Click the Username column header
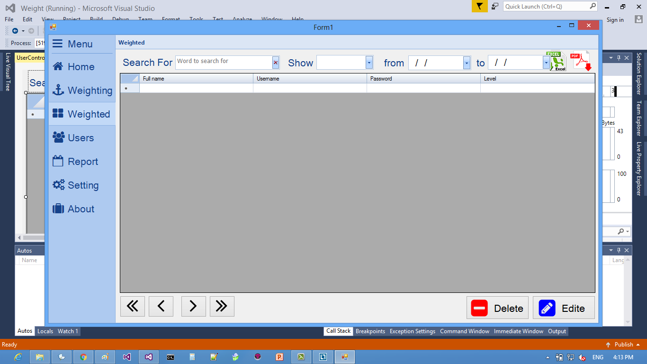The height and width of the screenshot is (364, 647). click(310, 79)
